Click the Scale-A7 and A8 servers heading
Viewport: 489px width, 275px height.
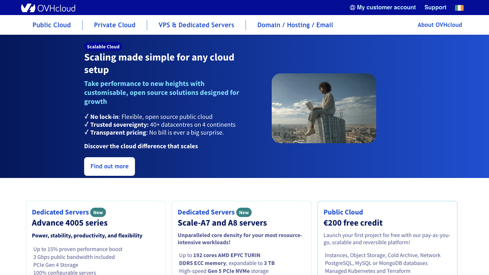click(222, 223)
